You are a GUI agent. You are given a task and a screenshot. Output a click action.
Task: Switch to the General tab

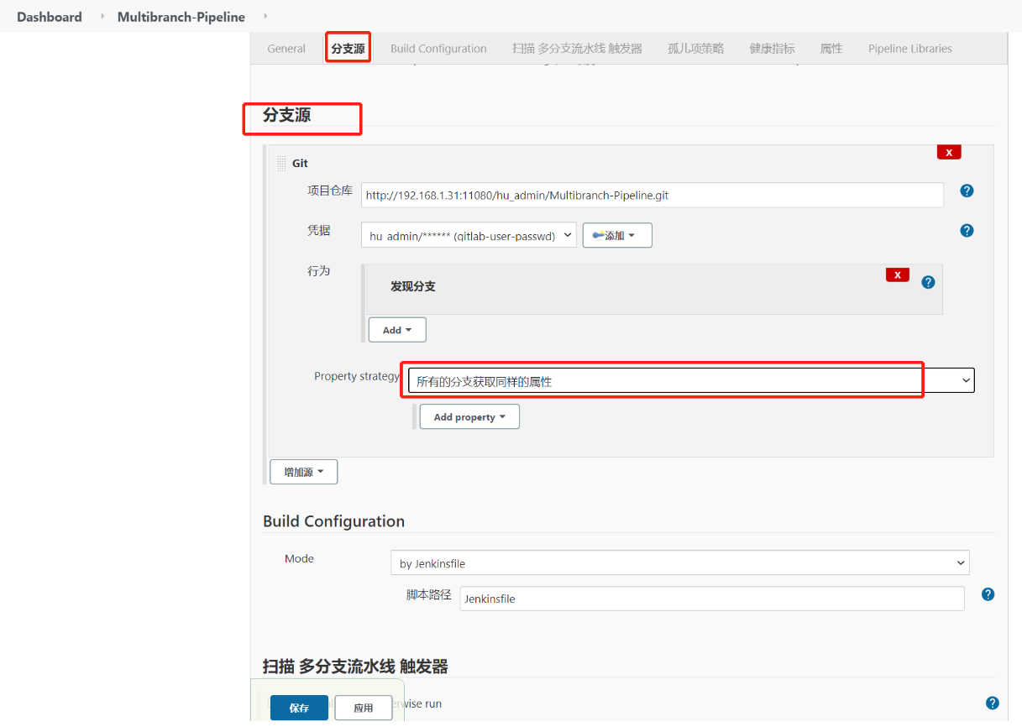coord(286,49)
